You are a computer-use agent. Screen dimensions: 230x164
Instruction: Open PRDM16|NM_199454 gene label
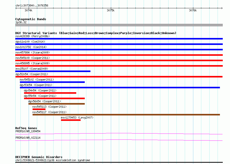click(x=28, y=131)
